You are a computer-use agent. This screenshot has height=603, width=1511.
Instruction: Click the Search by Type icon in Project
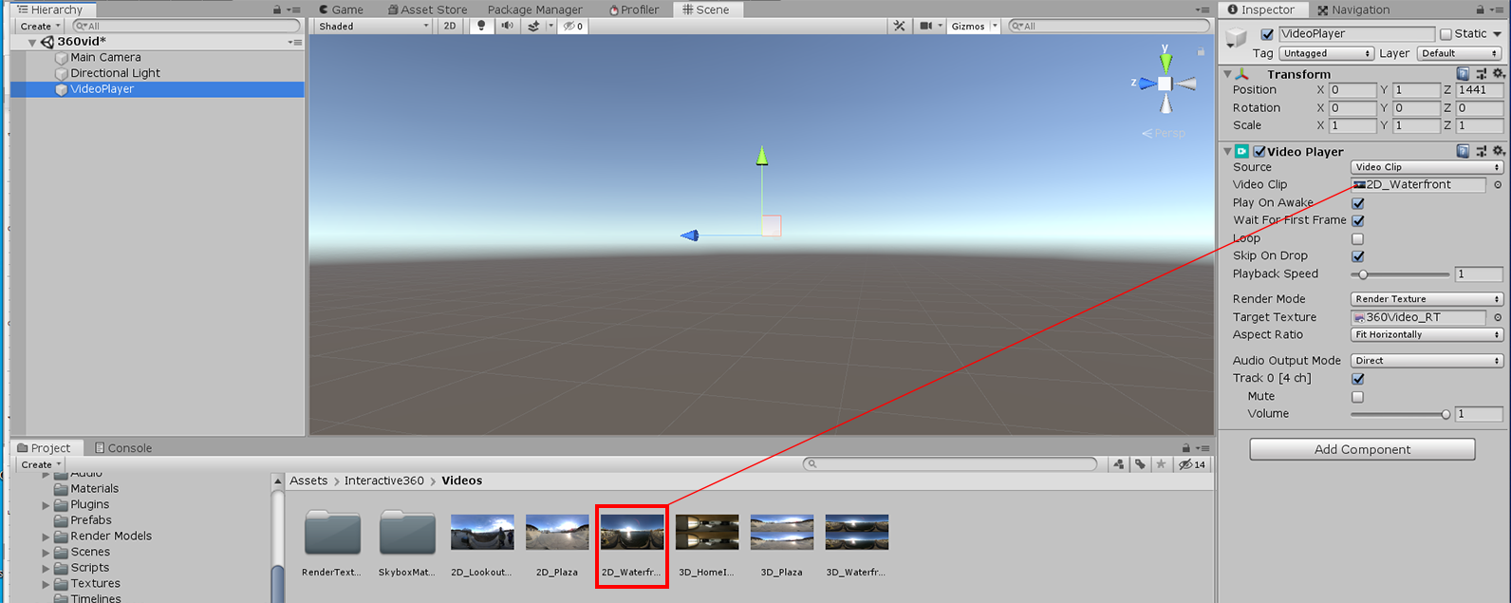point(1119,464)
